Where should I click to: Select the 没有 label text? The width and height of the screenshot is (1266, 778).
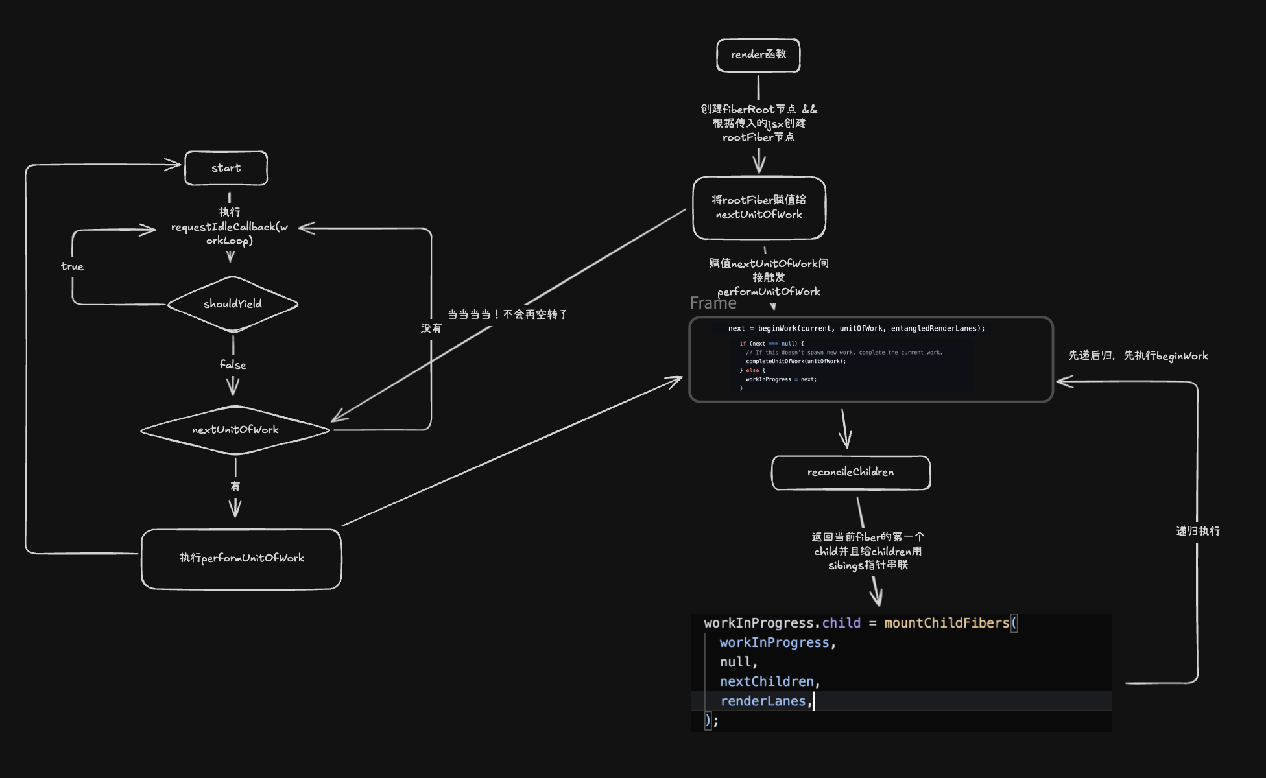tap(431, 328)
